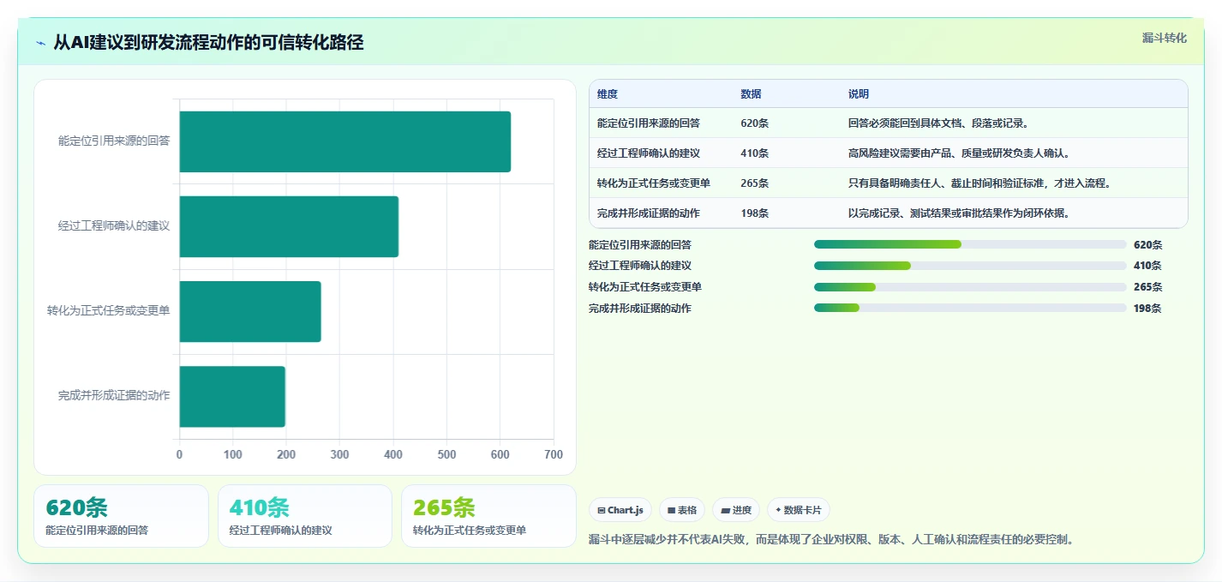The image size is (1222, 582).
Task: Click chart axis label 经过工程师确认的建议
Action: [x=114, y=226]
